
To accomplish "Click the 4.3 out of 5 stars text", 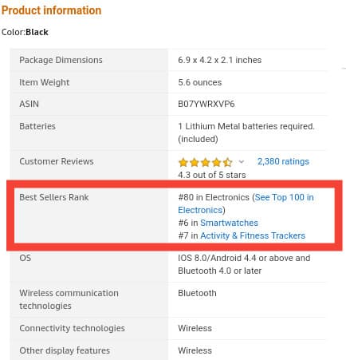I will point(212,175).
